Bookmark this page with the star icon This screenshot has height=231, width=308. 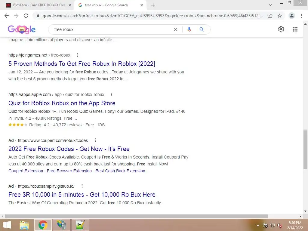click(280, 16)
